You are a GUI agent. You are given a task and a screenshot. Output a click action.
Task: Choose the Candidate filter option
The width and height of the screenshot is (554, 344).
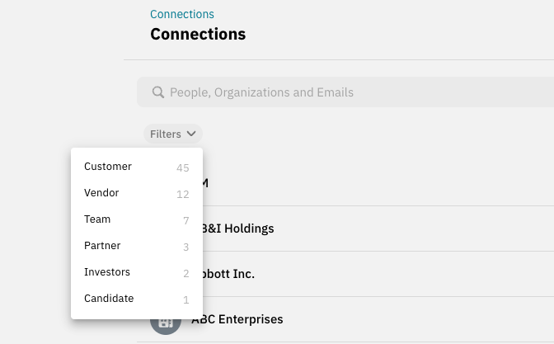[109, 299]
